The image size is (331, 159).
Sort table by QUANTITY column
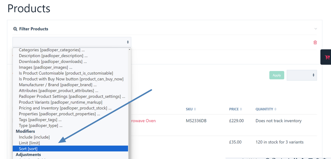[x=266, y=109]
